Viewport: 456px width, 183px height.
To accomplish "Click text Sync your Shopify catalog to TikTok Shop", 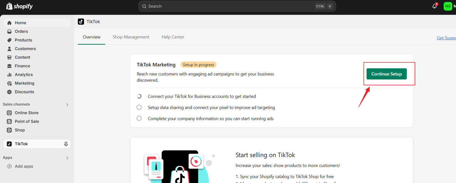I will (285, 177).
